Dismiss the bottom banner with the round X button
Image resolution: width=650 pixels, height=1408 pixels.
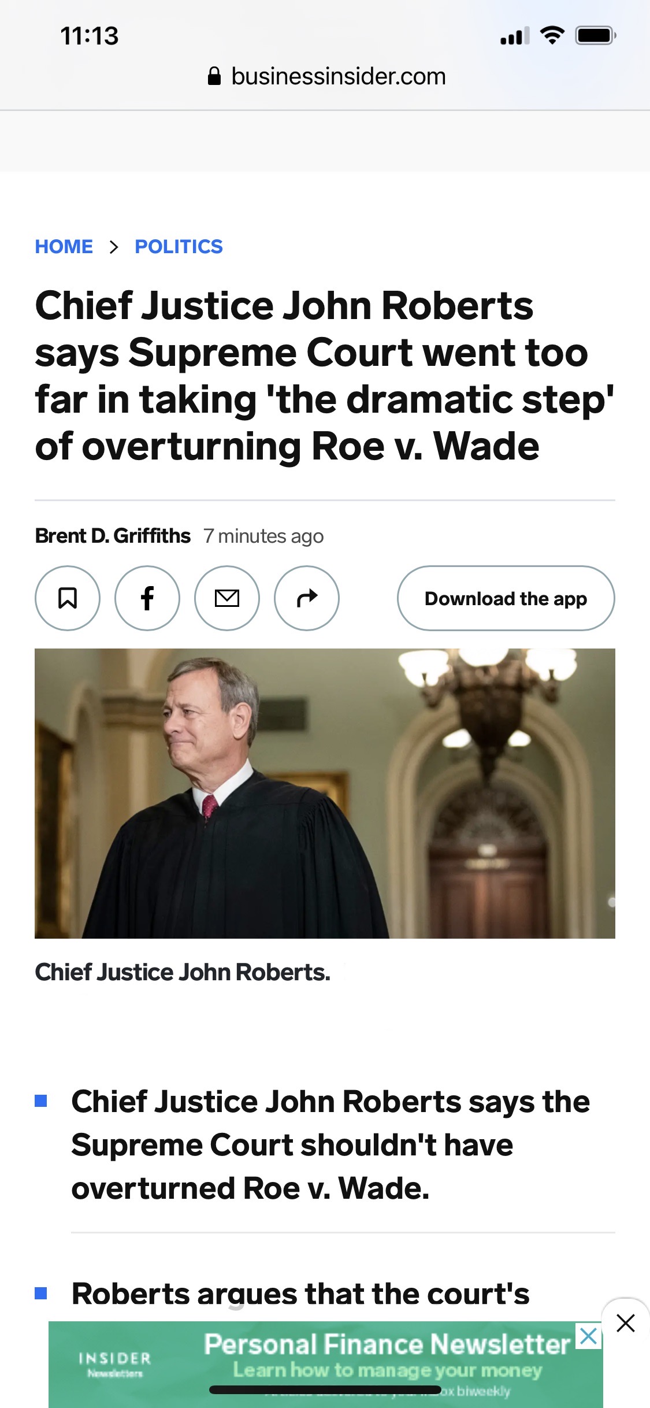[626, 1323]
